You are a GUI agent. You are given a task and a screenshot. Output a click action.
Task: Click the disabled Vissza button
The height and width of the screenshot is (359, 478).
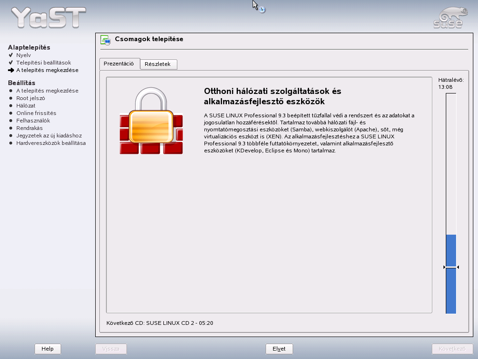[111, 349]
